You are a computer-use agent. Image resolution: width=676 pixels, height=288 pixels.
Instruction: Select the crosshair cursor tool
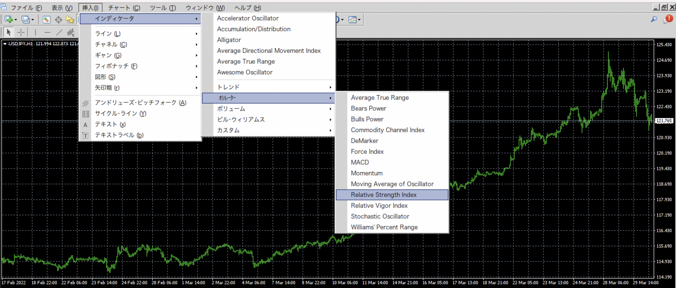pos(21,32)
